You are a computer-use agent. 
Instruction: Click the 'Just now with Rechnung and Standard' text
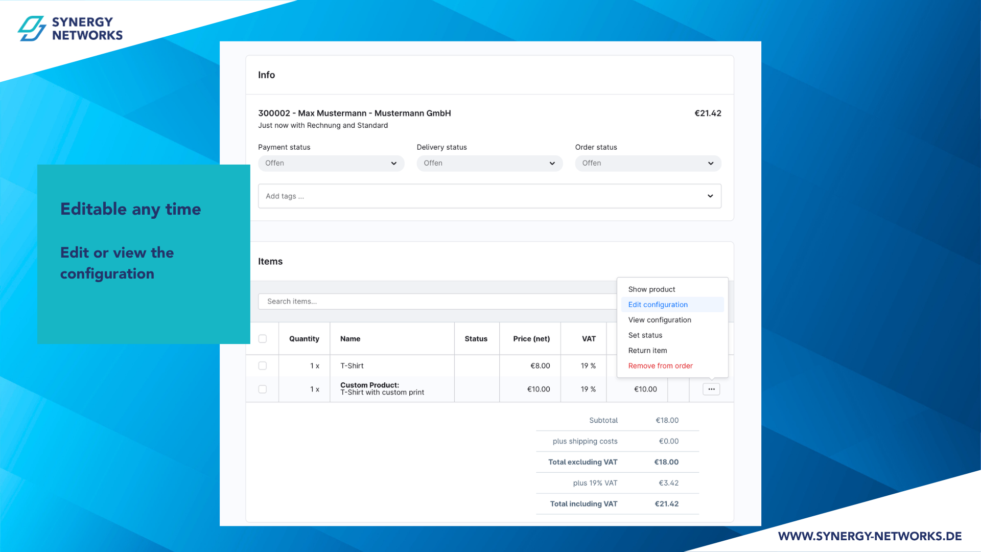(x=323, y=125)
